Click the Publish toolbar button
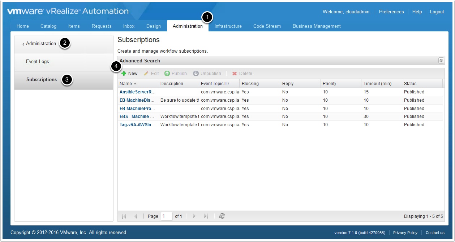 pyautogui.click(x=176, y=74)
